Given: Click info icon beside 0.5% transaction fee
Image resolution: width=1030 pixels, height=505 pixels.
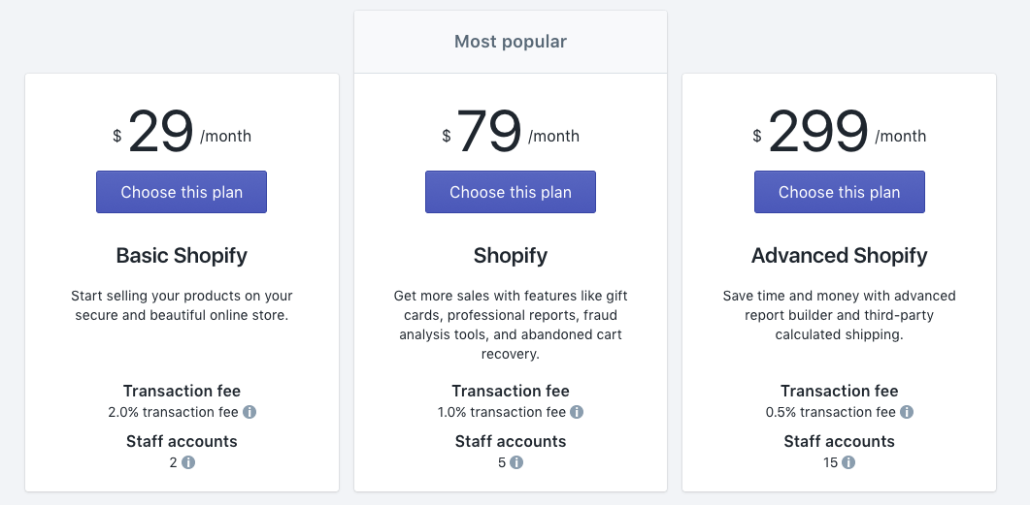Looking at the screenshot, I should click(x=907, y=412).
